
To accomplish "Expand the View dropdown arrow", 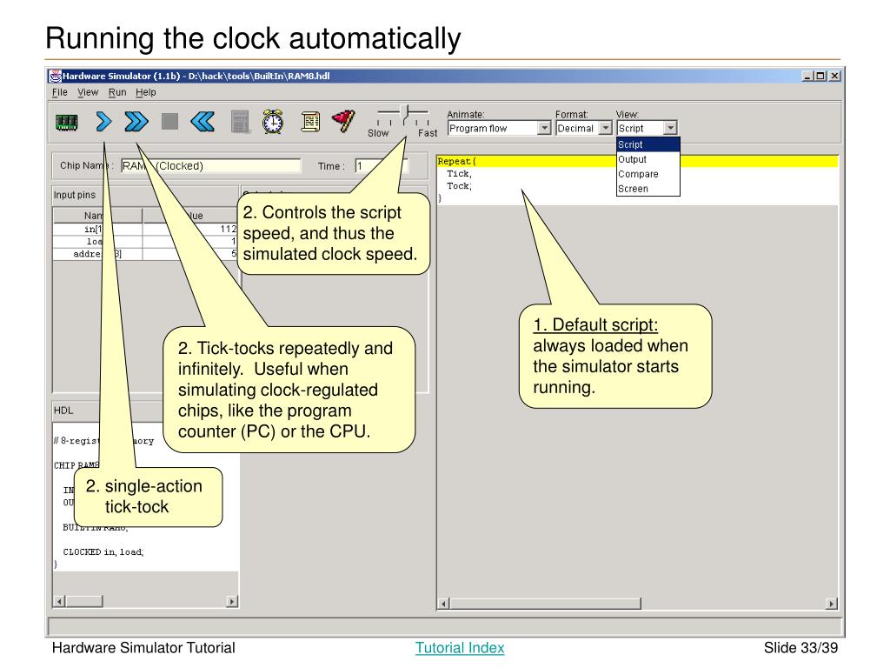I will pyautogui.click(x=670, y=128).
